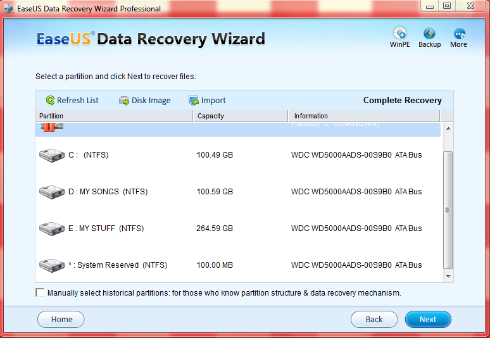Sort by the Capacity column header
This screenshot has height=338, width=490.
(241, 116)
